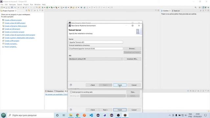Viewport: 210px width, 118px height.
Task: Open the Search menu
Action: click(x=20, y=5)
